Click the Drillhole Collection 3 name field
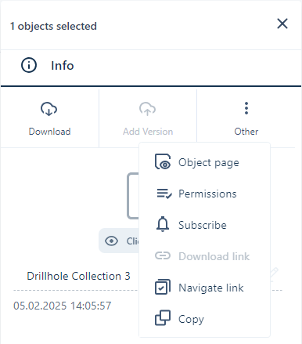Viewport: 302px width, 344px height. coord(78,276)
